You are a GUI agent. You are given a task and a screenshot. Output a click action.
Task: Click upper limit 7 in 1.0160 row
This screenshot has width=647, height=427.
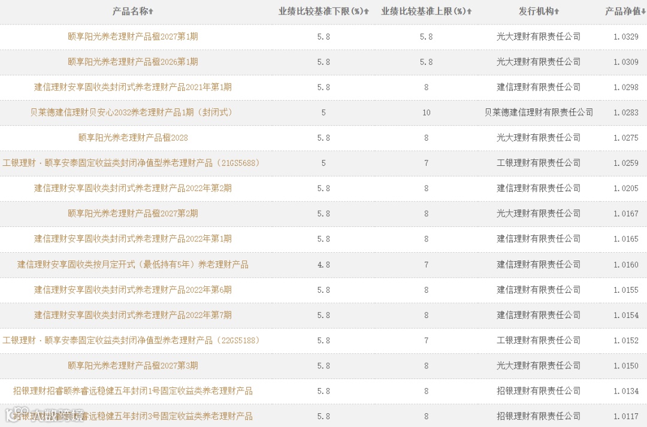click(427, 265)
